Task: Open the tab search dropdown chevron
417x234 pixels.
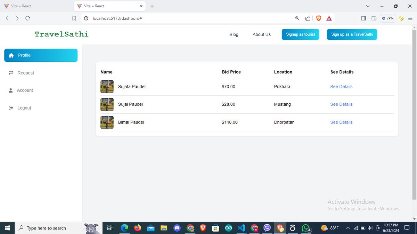Action: 368,6
